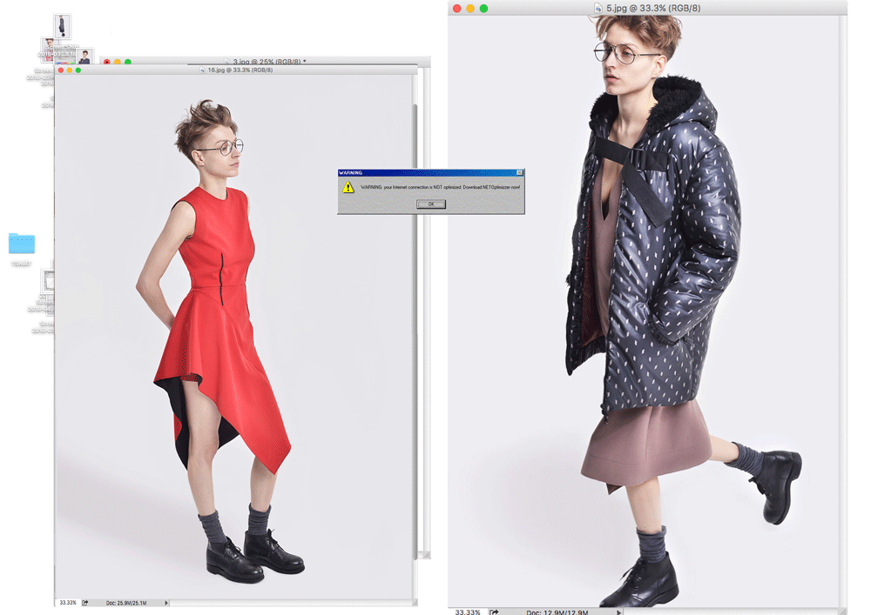Expand the status bar arrow in 5.jpg window
871x615 pixels.
(619, 612)
